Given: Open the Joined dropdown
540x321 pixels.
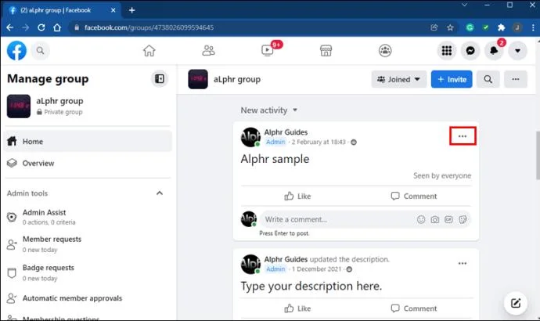Looking at the screenshot, I should point(399,79).
